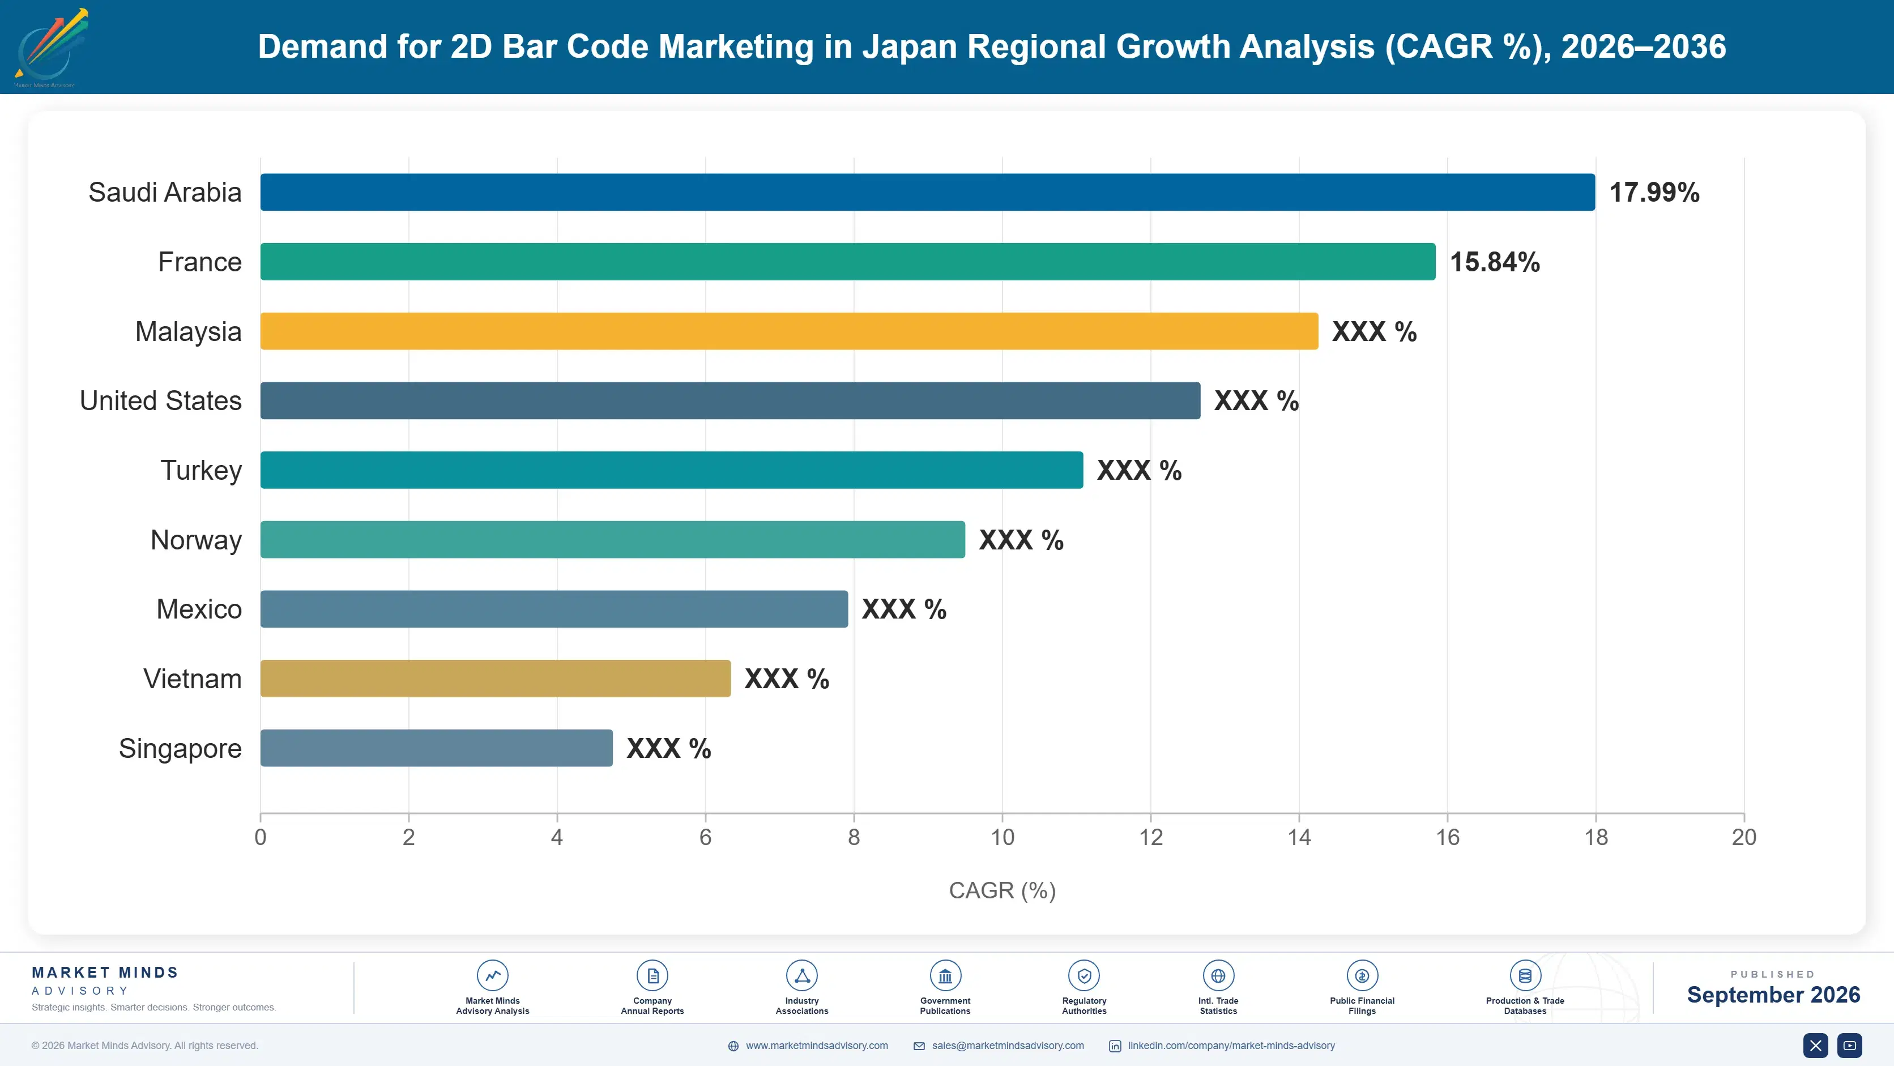The height and width of the screenshot is (1066, 1894).
Task: Open linkedin.com/company/market-minds-advisory link
Action: pyautogui.click(x=1231, y=1046)
